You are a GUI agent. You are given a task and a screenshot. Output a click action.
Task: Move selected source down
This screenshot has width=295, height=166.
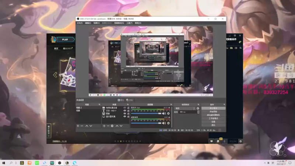(x=121, y=126)
